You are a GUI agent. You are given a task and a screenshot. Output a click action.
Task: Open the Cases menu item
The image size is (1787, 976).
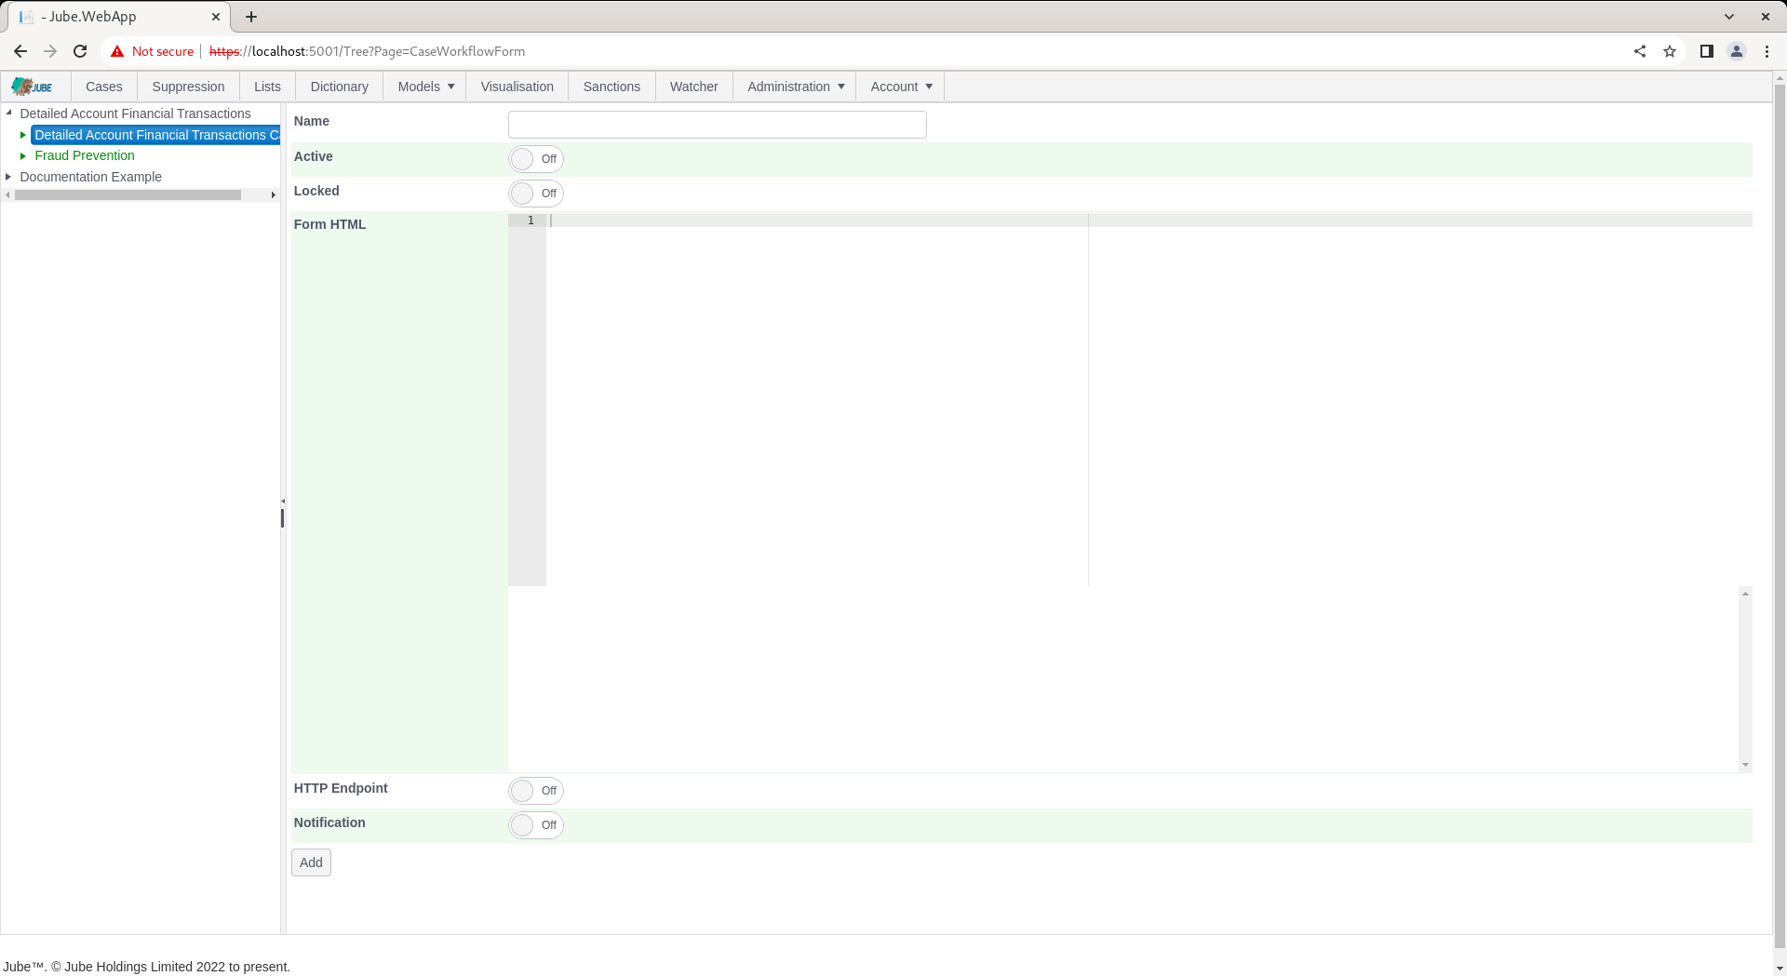click(104, 87)
